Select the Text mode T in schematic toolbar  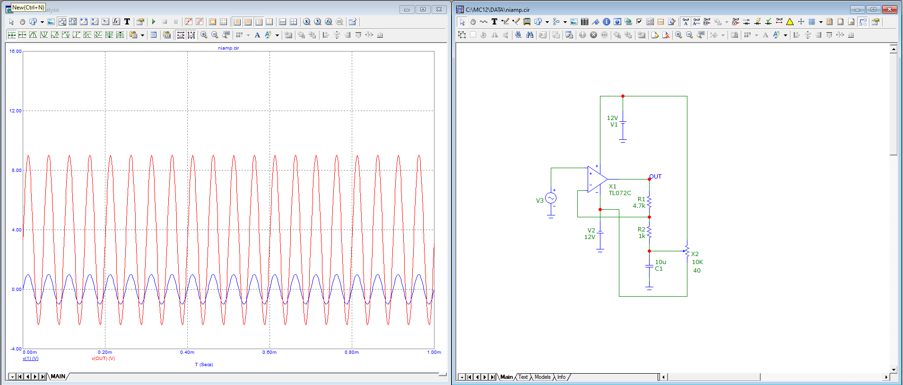point(495,22)
